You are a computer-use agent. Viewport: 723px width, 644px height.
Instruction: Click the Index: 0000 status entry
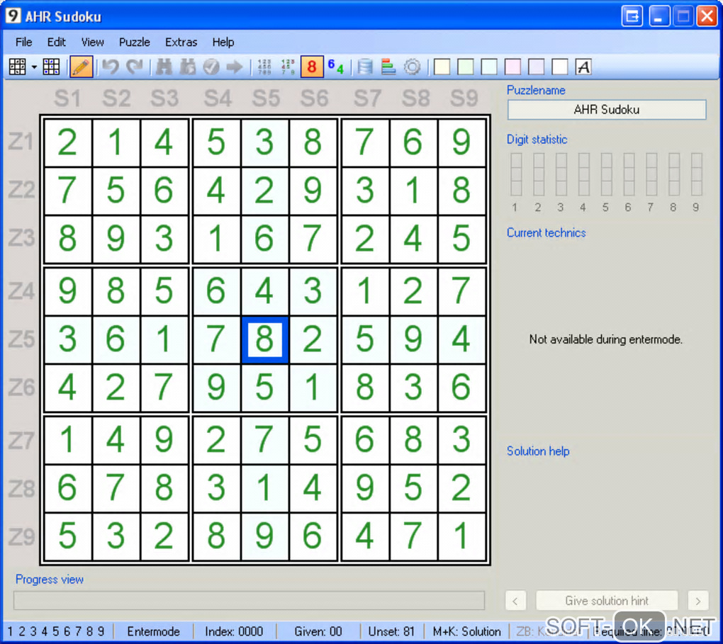(234, 631)
